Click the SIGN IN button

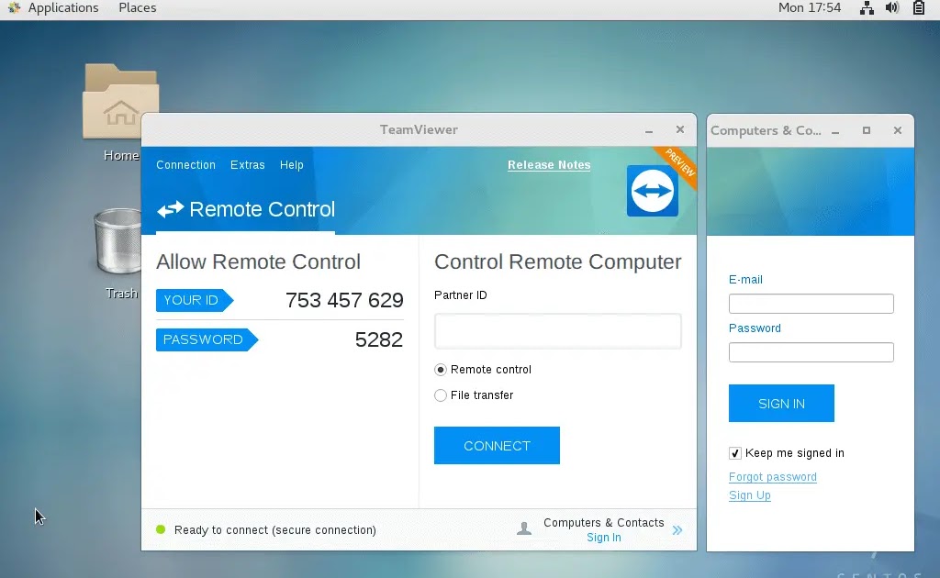(x=782, y=404)
